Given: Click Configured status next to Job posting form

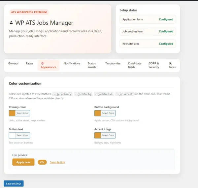Looking at the screenshot, I should (x=166, y=31).
